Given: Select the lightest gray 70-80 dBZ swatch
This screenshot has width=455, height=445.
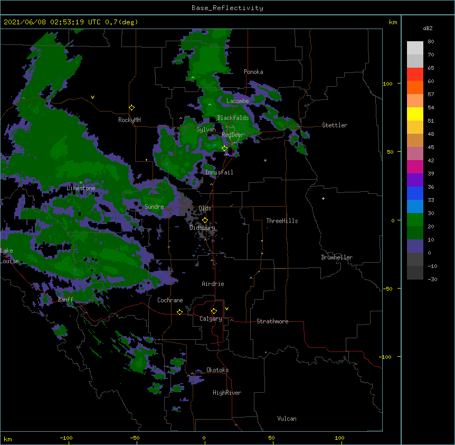Looking at the screenshot, I should point(415,48).
